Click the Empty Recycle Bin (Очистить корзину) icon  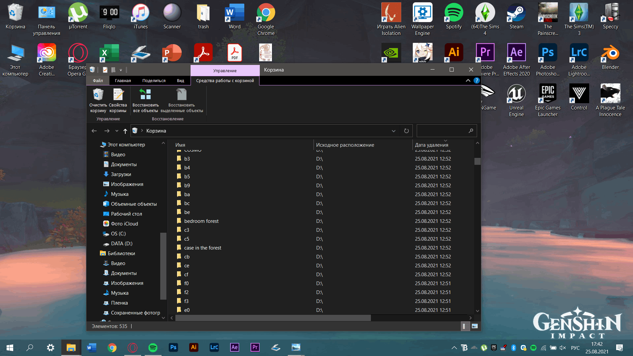click(x=98, y=101)
